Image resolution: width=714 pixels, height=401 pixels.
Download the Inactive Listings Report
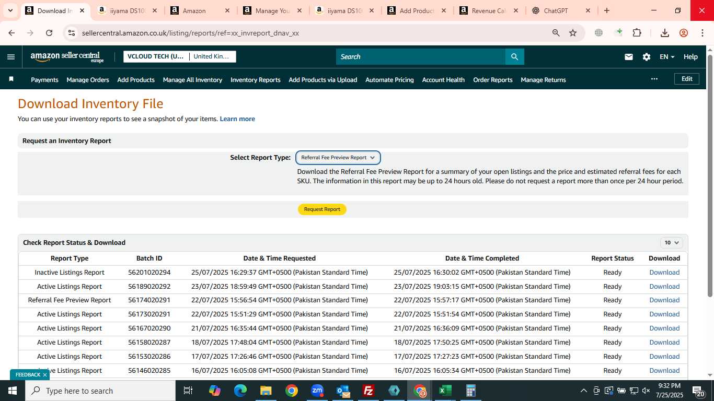click(664, 273)
